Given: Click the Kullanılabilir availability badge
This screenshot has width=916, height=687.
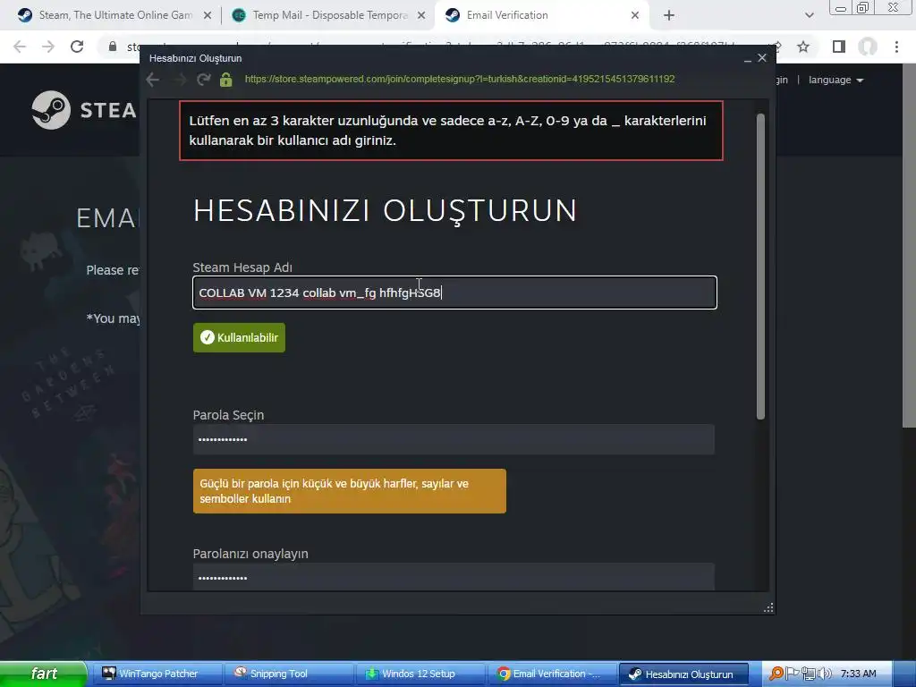Looking at the screenshot, I should (239, 337).
